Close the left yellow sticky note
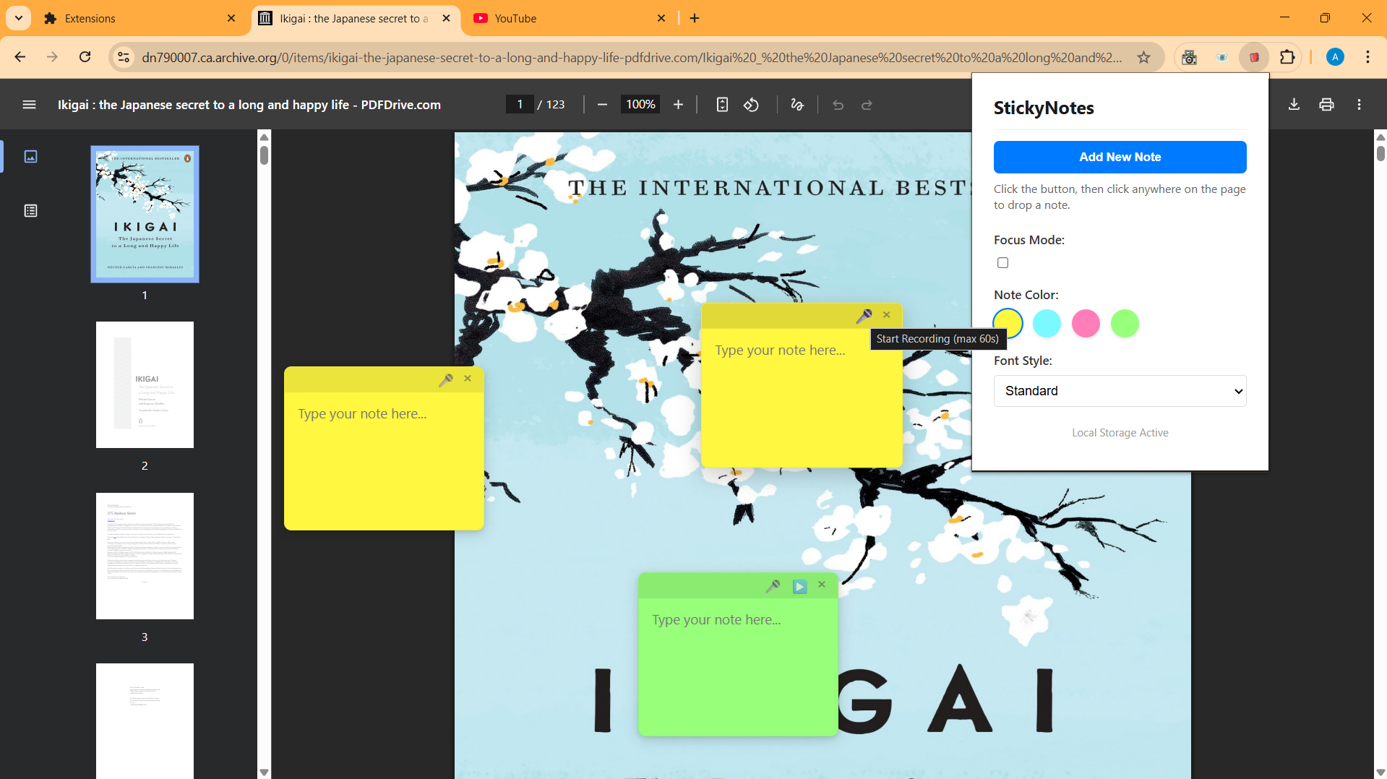 click(468, 378)
